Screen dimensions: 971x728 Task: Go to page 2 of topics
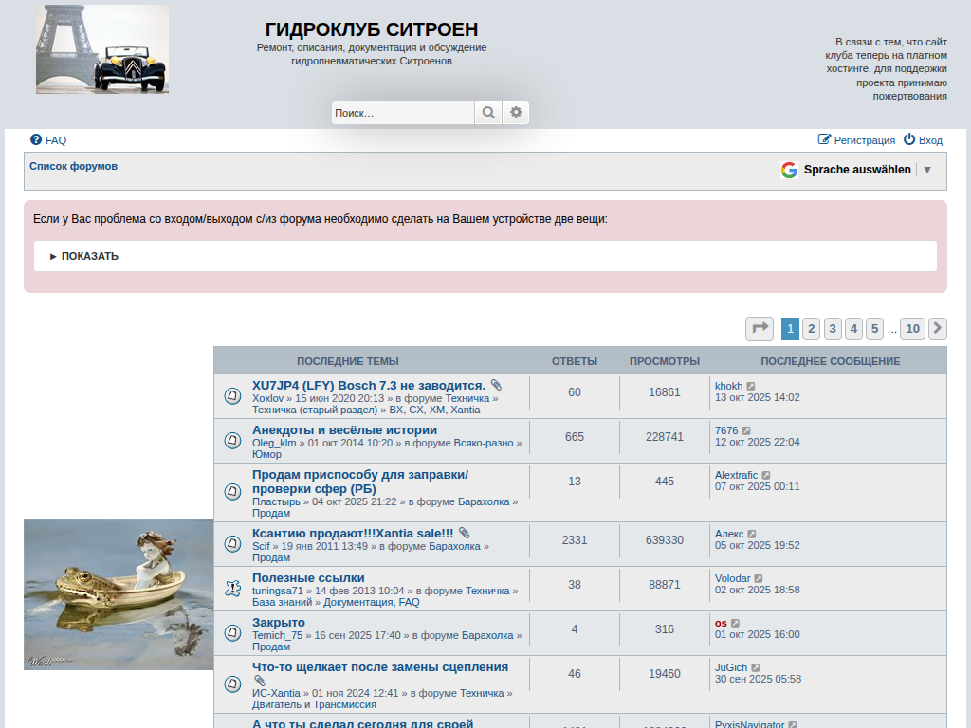(811, 329)
